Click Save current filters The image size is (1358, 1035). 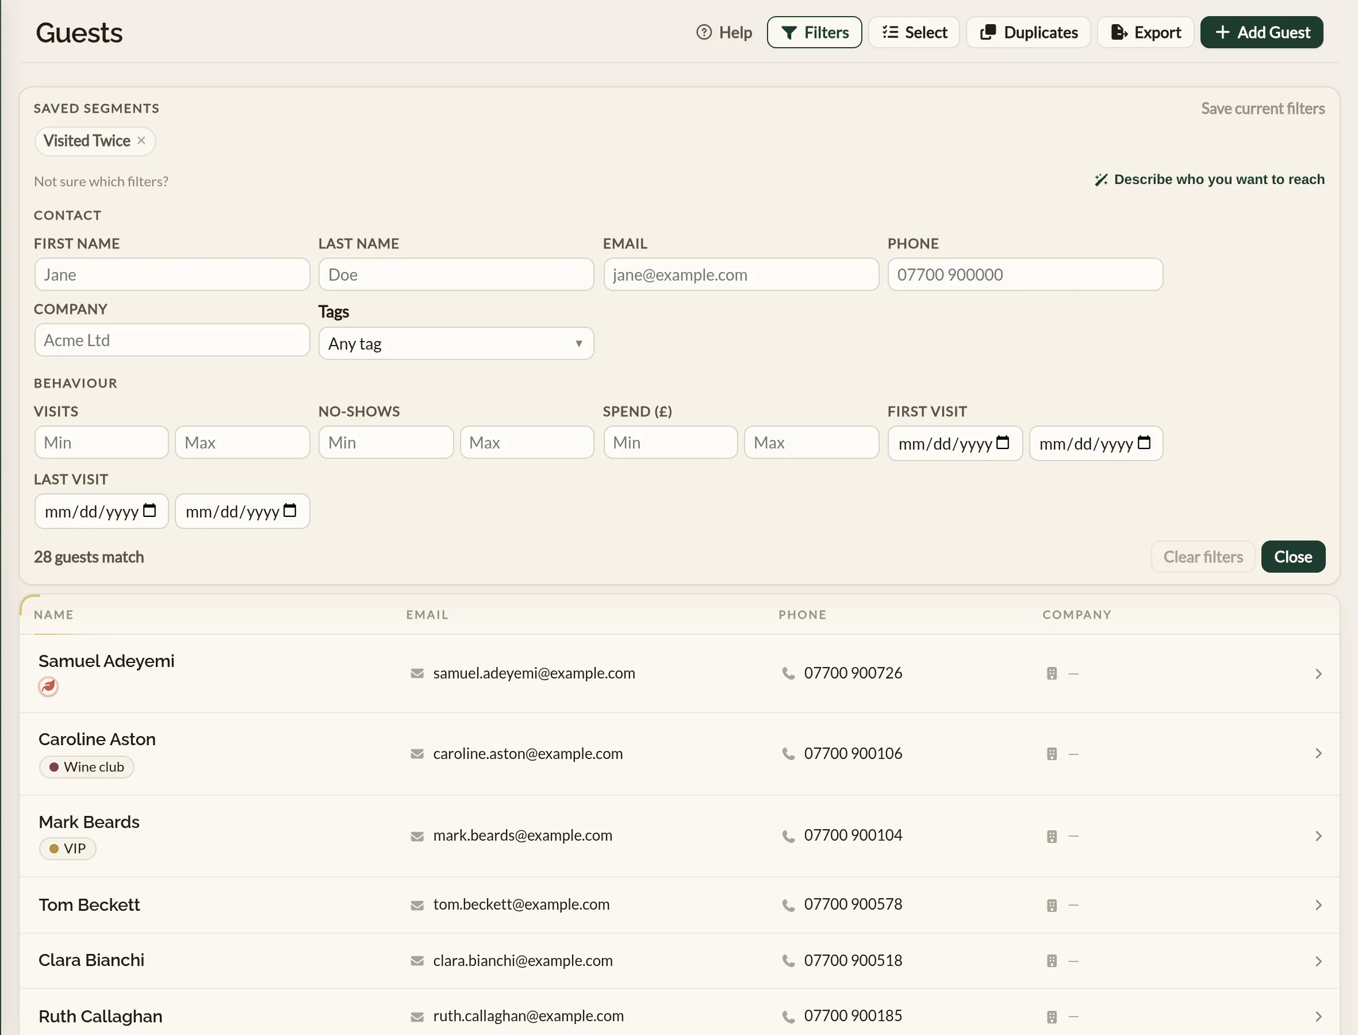1263,109
